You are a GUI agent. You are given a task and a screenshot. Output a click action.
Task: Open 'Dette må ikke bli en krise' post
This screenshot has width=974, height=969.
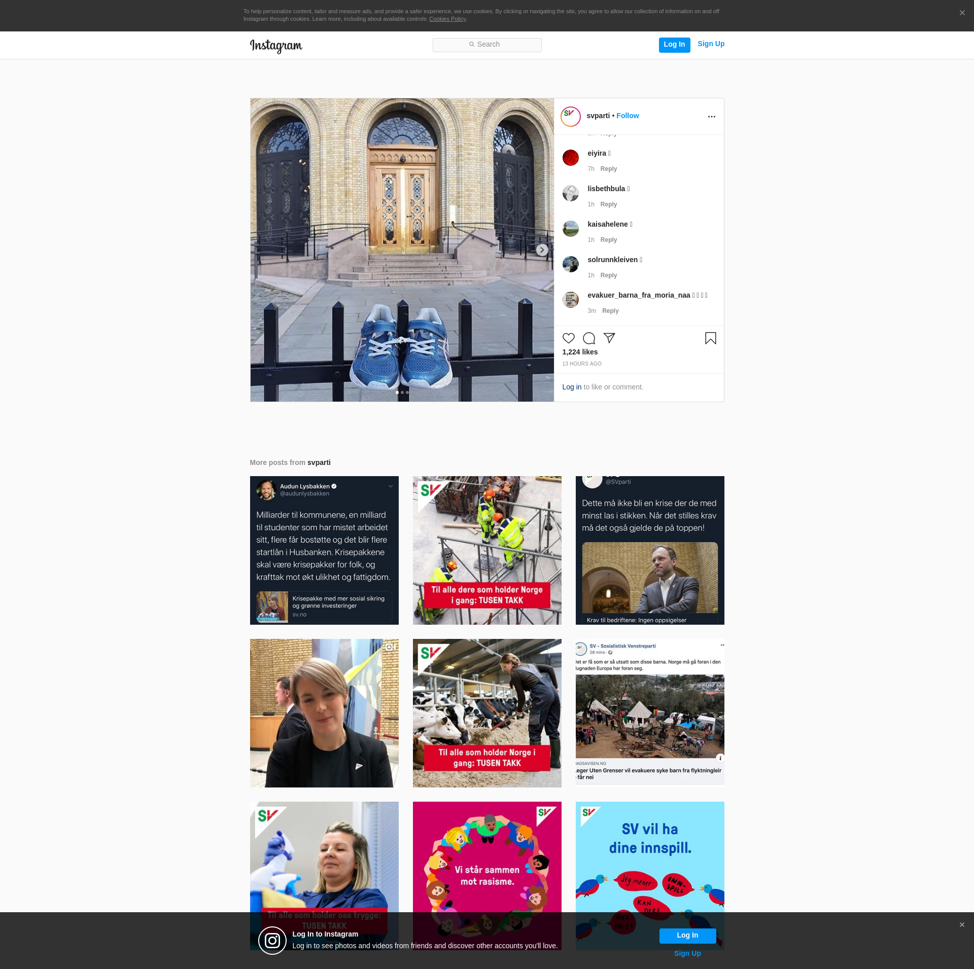650,550
